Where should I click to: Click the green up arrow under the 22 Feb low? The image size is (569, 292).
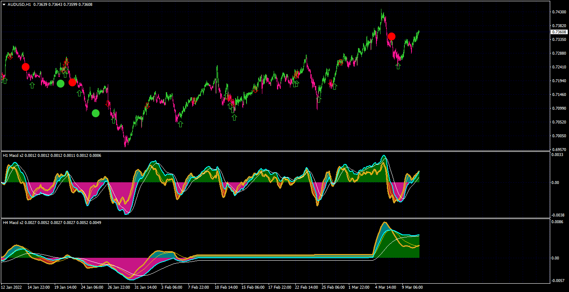click(x=319, y=100)
